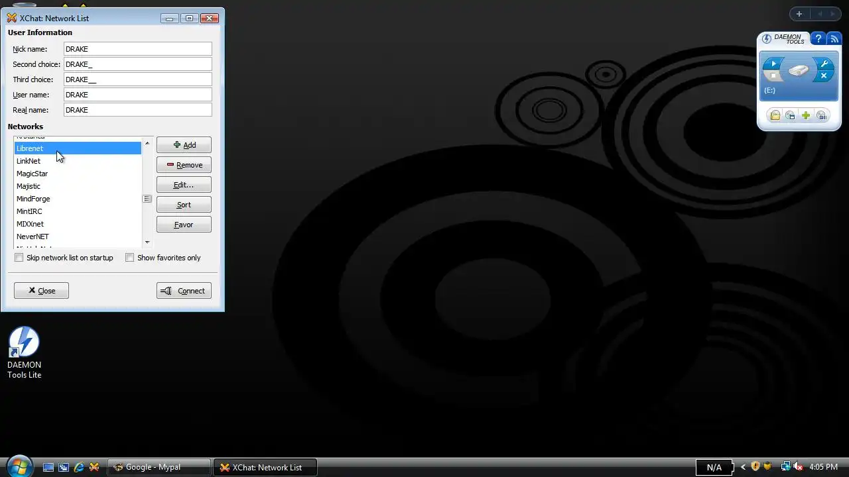Click the Favor button
849x477 pixels.
click(x=184, y=225)
